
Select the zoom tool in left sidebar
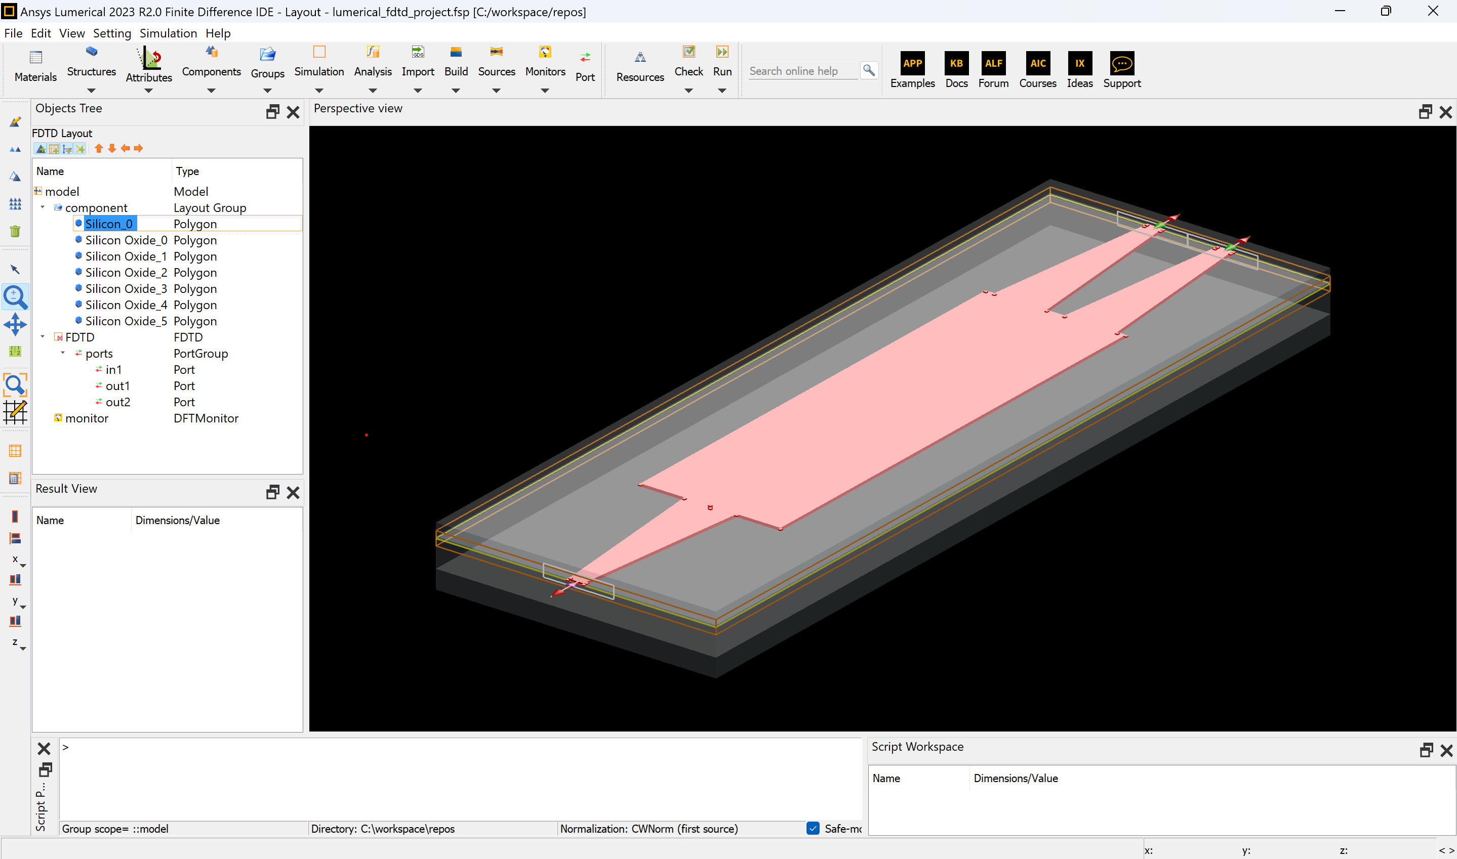pos(15,297)
